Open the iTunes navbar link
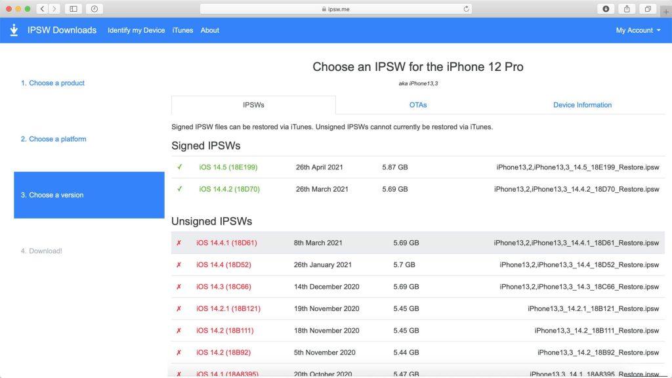 182,30
